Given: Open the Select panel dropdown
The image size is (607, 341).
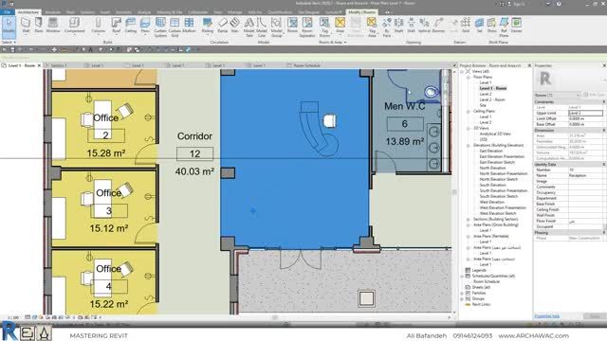Looking at the screenshot, I should [x=9, y=42].
